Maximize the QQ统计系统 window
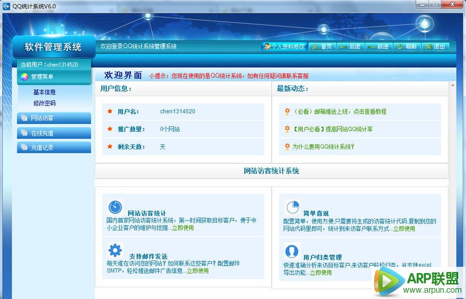The image size is (466, 299). 435,4
